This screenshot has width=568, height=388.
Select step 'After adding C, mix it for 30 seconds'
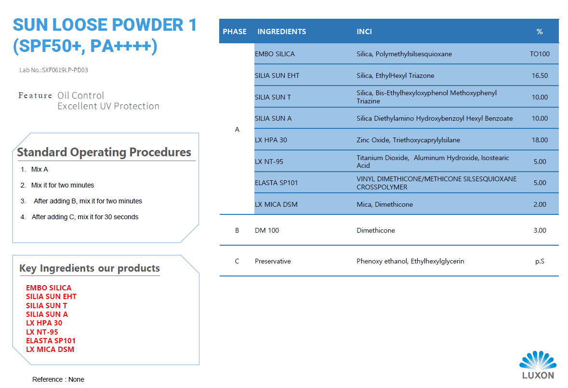coord(85,217)
